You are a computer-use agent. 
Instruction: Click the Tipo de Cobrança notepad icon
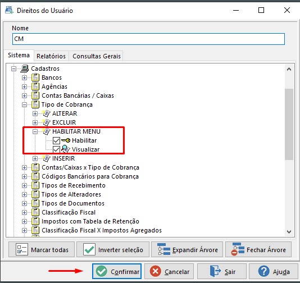click(35, 104)
